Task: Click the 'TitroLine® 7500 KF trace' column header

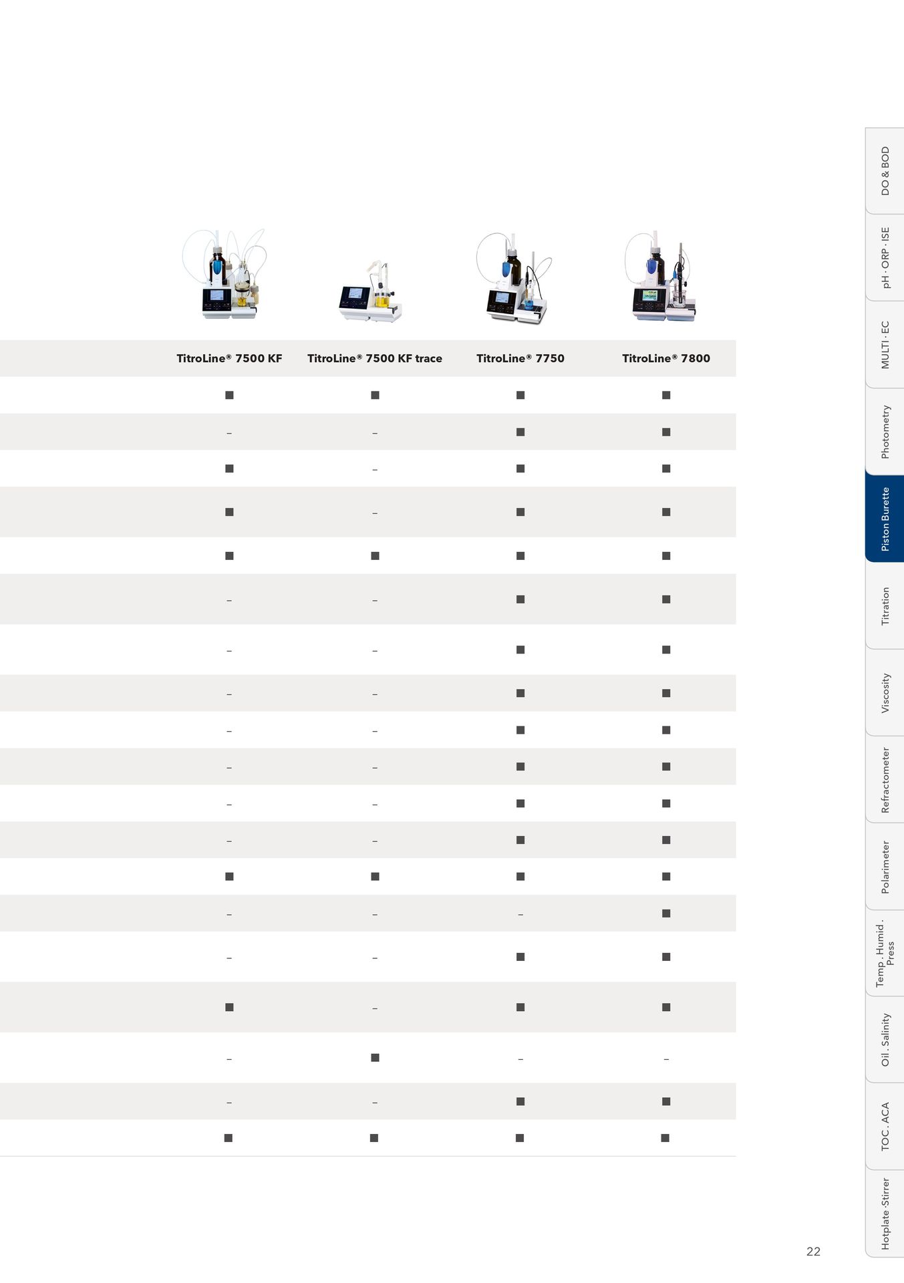Action: click(375, 358)
